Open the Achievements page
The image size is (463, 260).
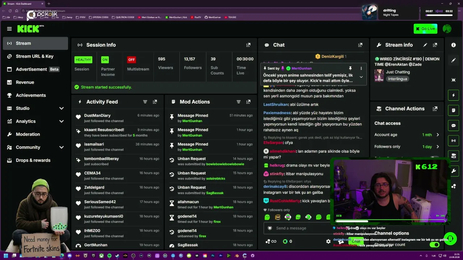click(35, 95)
